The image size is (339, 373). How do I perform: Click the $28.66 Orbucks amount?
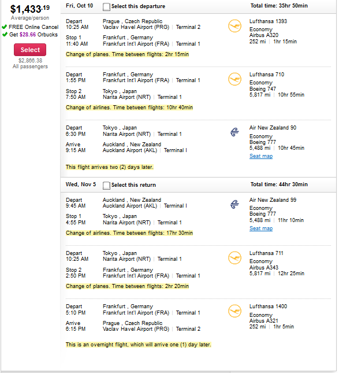point(28,35)
